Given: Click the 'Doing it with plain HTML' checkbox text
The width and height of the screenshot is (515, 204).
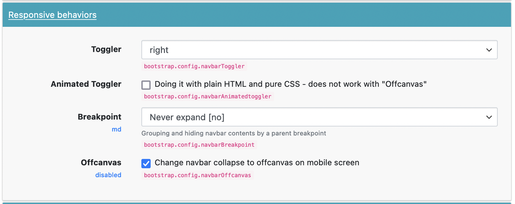Looking at the screenshot, I should pyautogui.click(x=291, y=84).
